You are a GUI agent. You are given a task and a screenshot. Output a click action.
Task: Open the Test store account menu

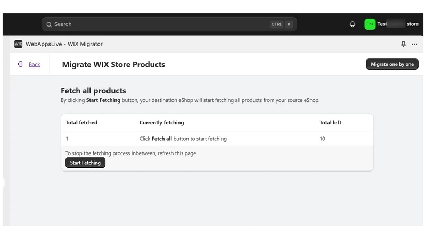(x=391, y=24)
